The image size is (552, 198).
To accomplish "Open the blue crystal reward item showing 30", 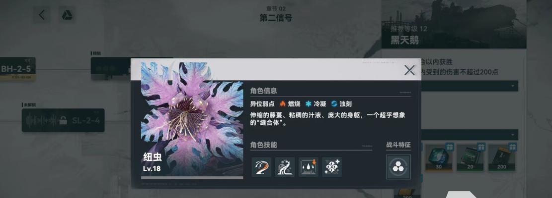I will point(439,157).
